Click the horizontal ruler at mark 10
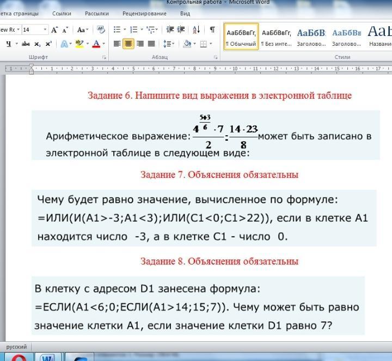The height and width of the screenshot is (361, 392). 235,69
